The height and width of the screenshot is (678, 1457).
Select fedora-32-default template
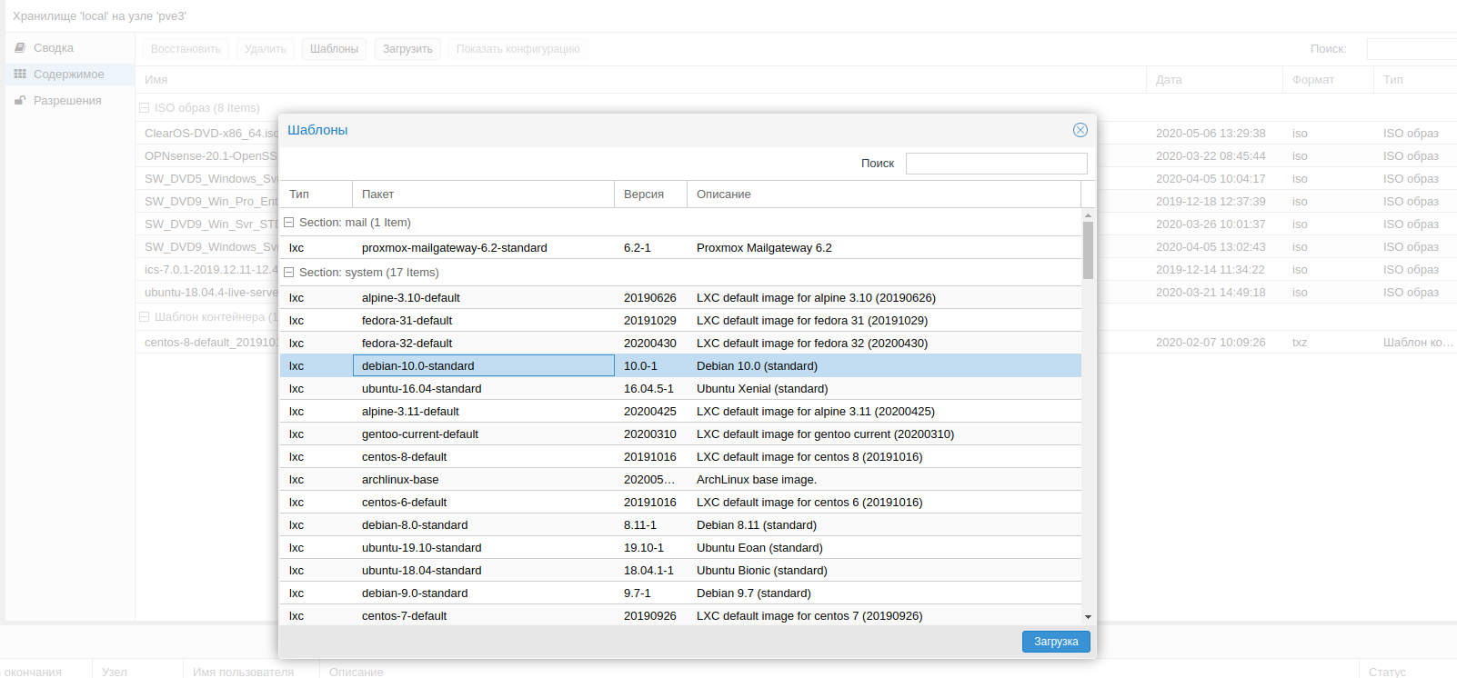coord(680,344)
